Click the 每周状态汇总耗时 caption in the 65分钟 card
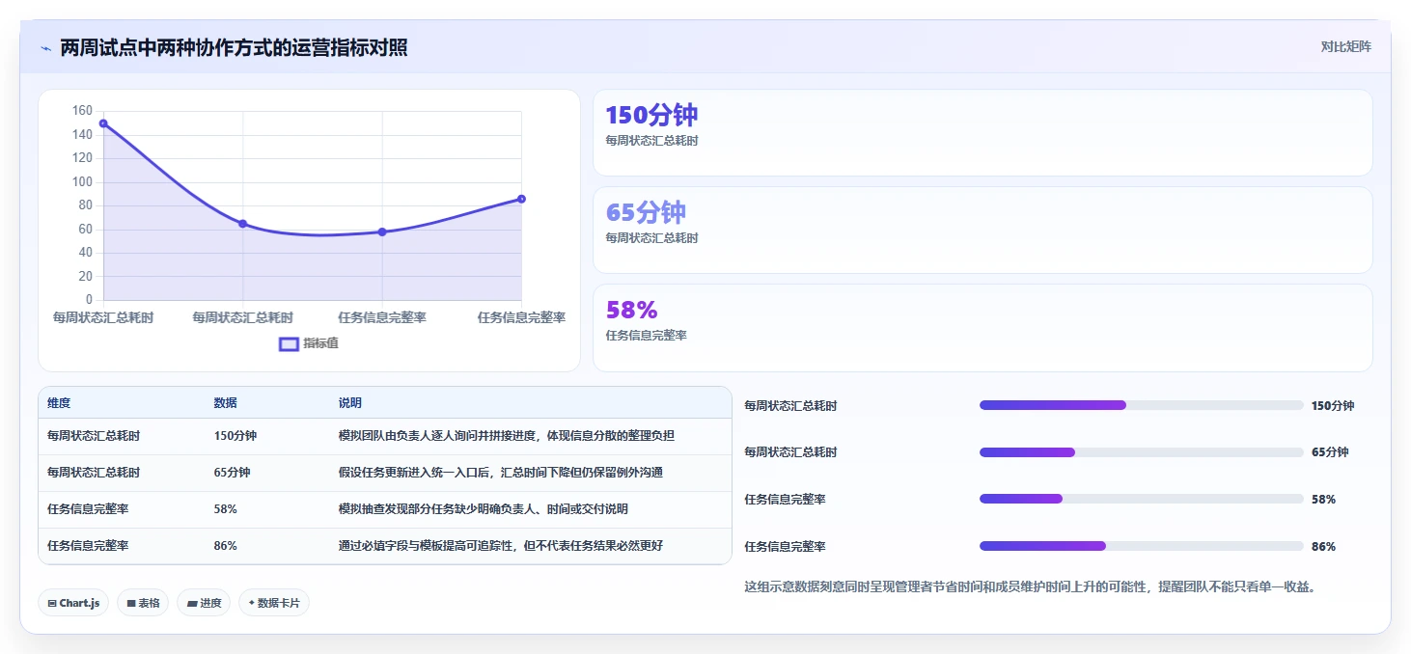The width and height of the screenshot is (1411, 654). [651, 237]
